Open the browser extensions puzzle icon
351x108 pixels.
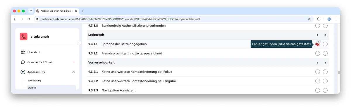[x=319, y=19]
